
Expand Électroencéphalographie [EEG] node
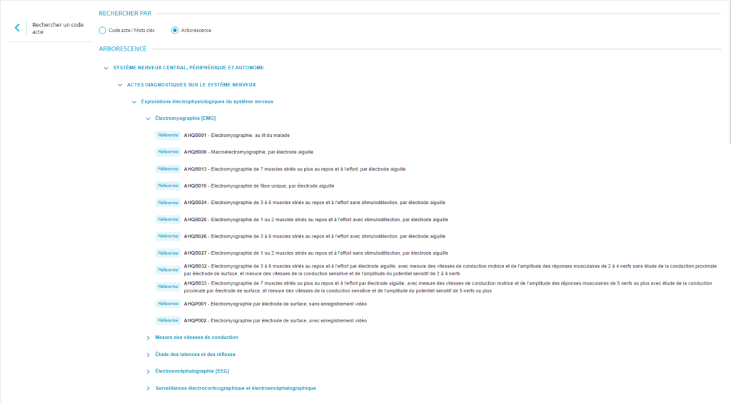[148, 372]
